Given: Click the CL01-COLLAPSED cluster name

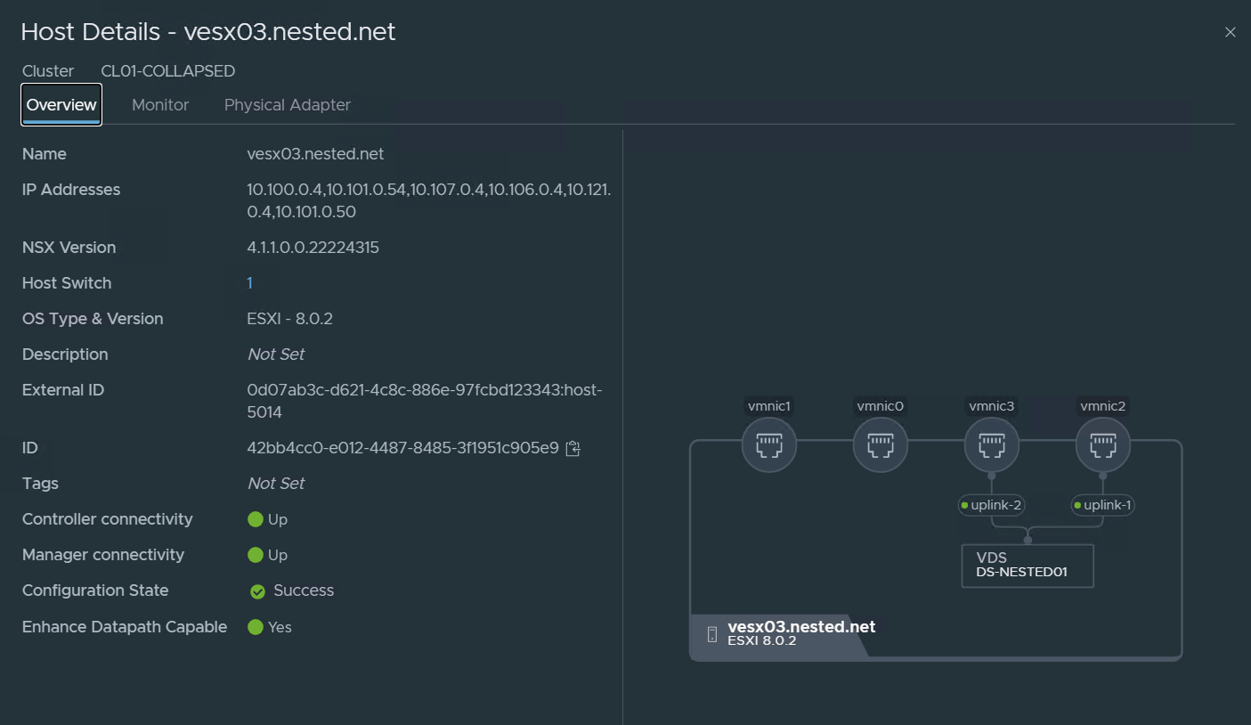Looking at the screenshot, I should click(x=167, y=71).
